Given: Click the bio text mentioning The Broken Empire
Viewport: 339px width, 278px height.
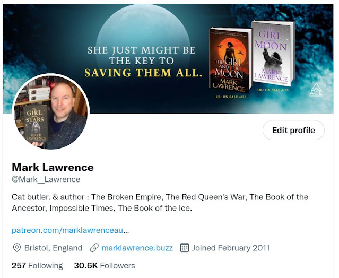Looking at the screenshot, I should pos(160,203).
